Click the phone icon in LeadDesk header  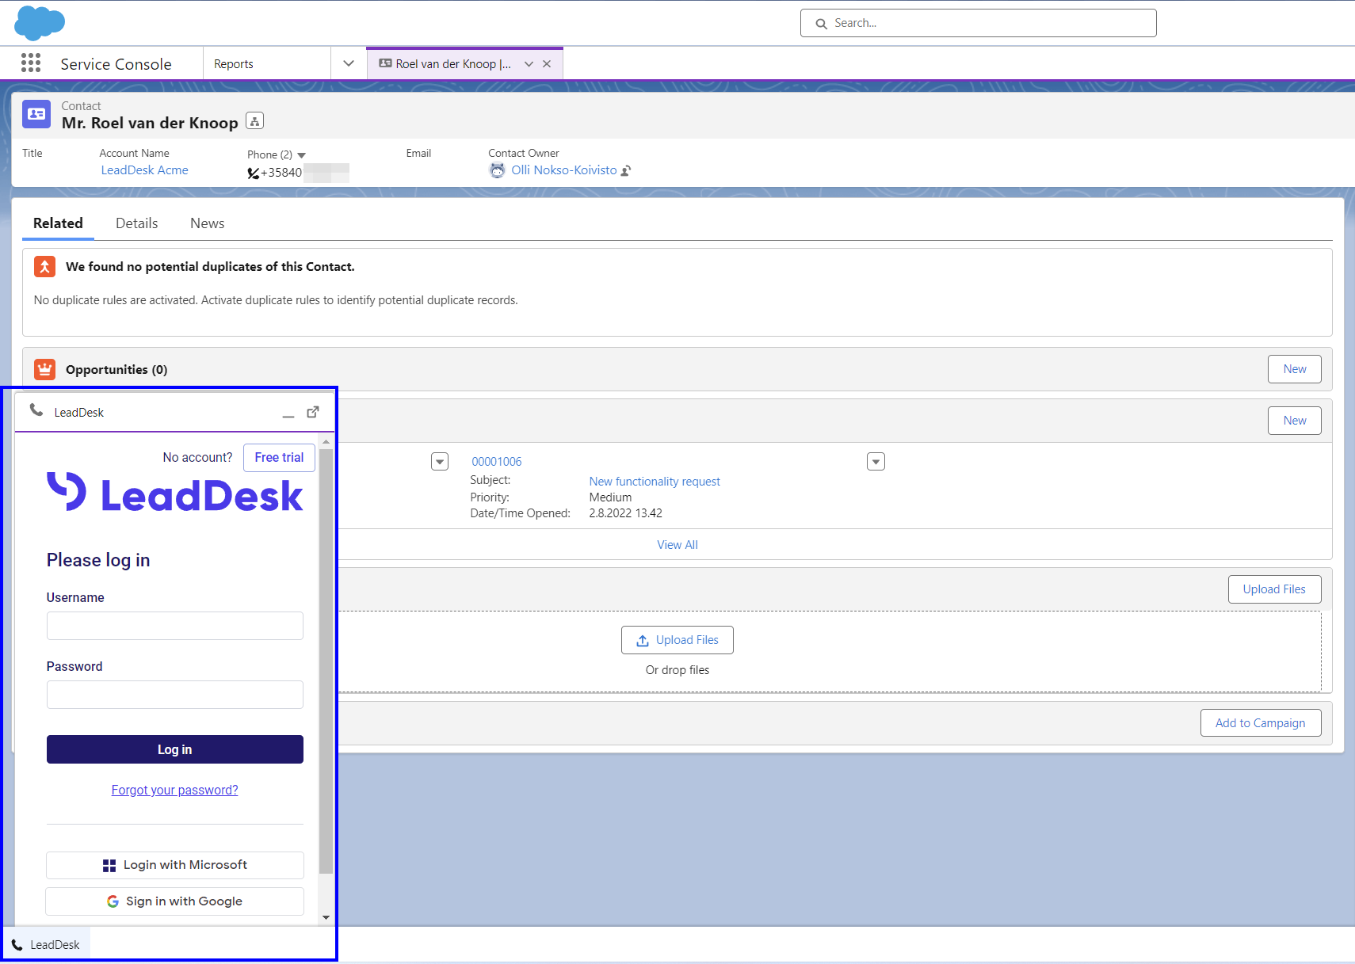36,410
